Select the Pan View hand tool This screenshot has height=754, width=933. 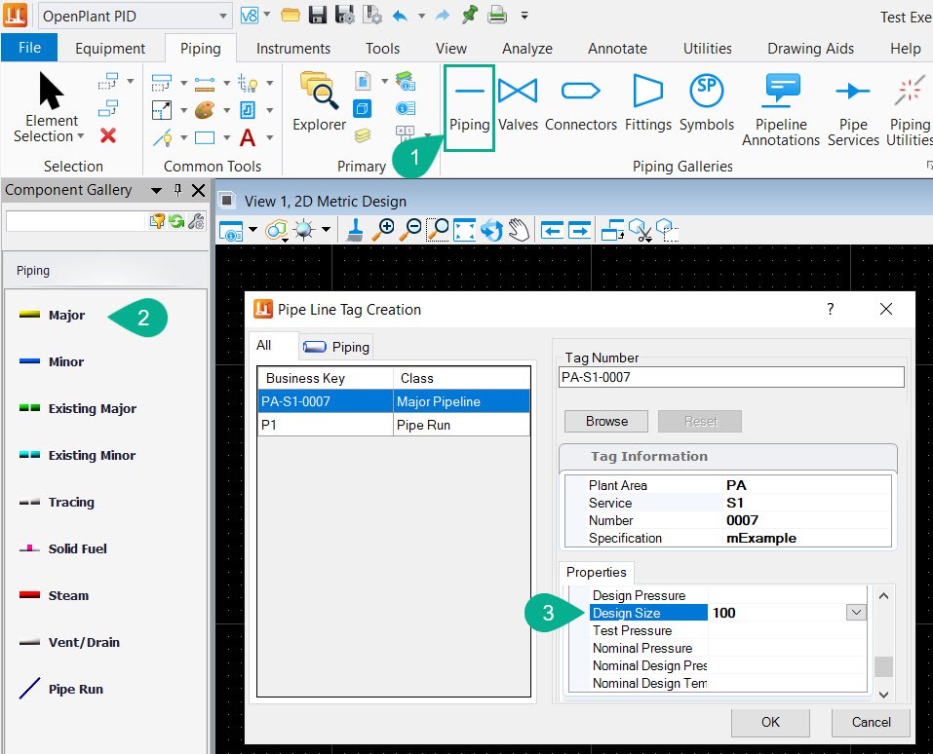click(519, 230)
